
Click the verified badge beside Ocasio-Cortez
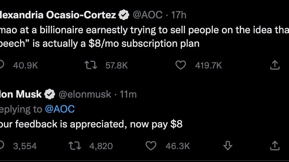(x=123, y=15)
